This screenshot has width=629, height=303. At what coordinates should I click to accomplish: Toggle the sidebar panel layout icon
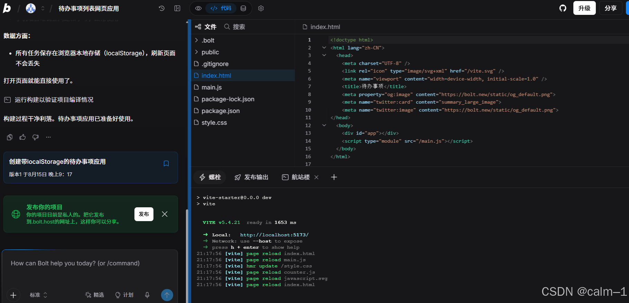pyautogui.click(x=177, y=8)
